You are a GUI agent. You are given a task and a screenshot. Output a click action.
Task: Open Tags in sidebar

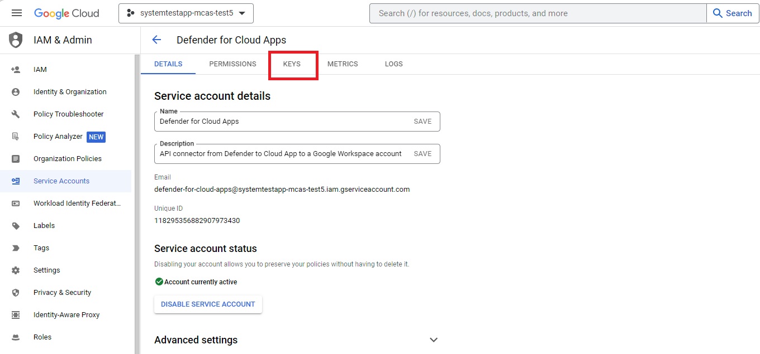click(41, 248)
